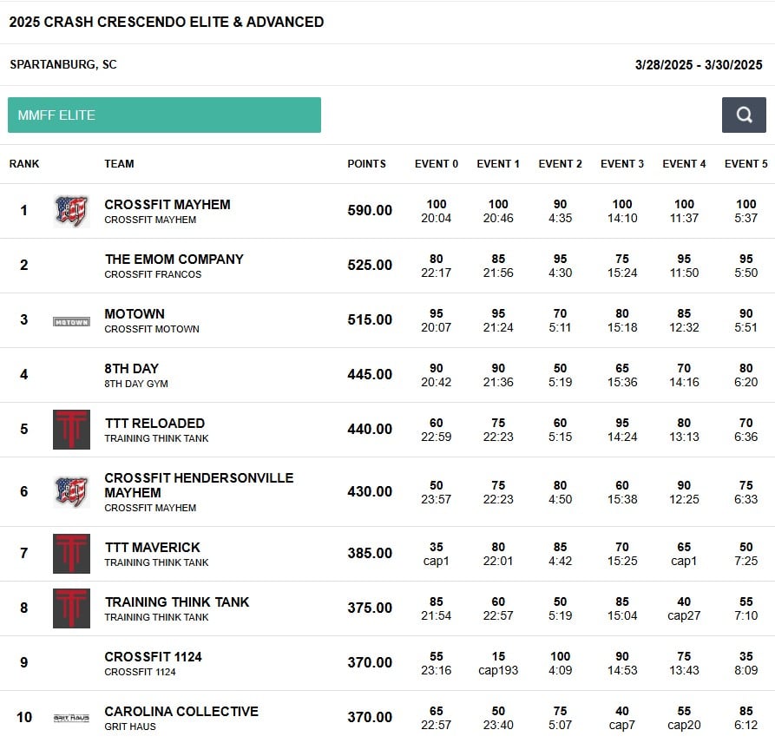Click the Grit Haus logo for Carolina Collective
This screenshot has width=775, height=743.
71,717
